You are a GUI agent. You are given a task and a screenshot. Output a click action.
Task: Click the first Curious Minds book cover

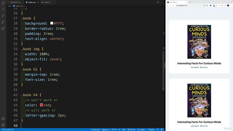199,42
